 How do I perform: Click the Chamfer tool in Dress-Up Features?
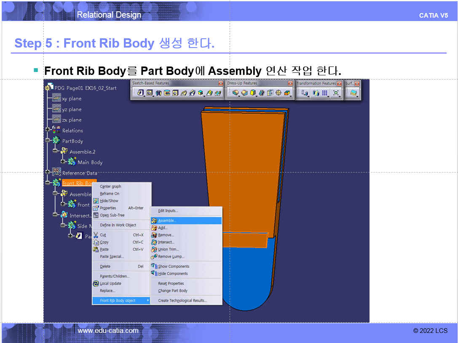244,93
